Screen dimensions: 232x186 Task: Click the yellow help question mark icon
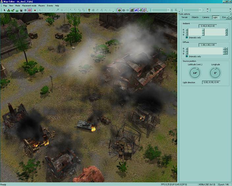tap(89, 10)
